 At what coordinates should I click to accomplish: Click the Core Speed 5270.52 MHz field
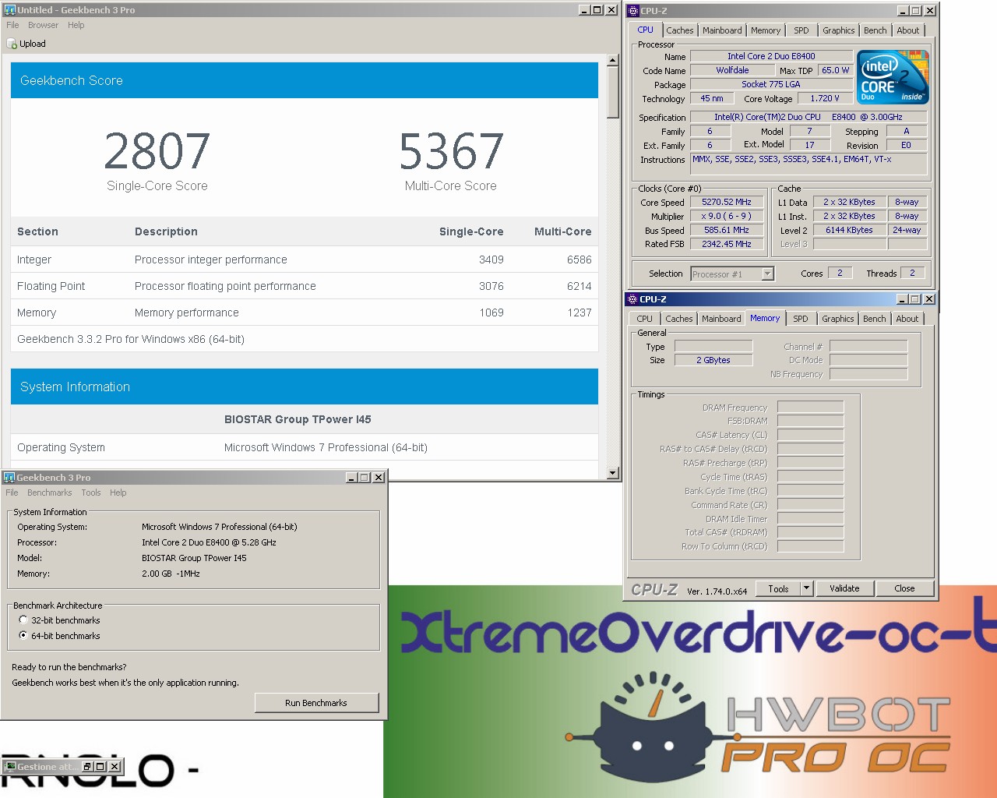coord(727,202)
